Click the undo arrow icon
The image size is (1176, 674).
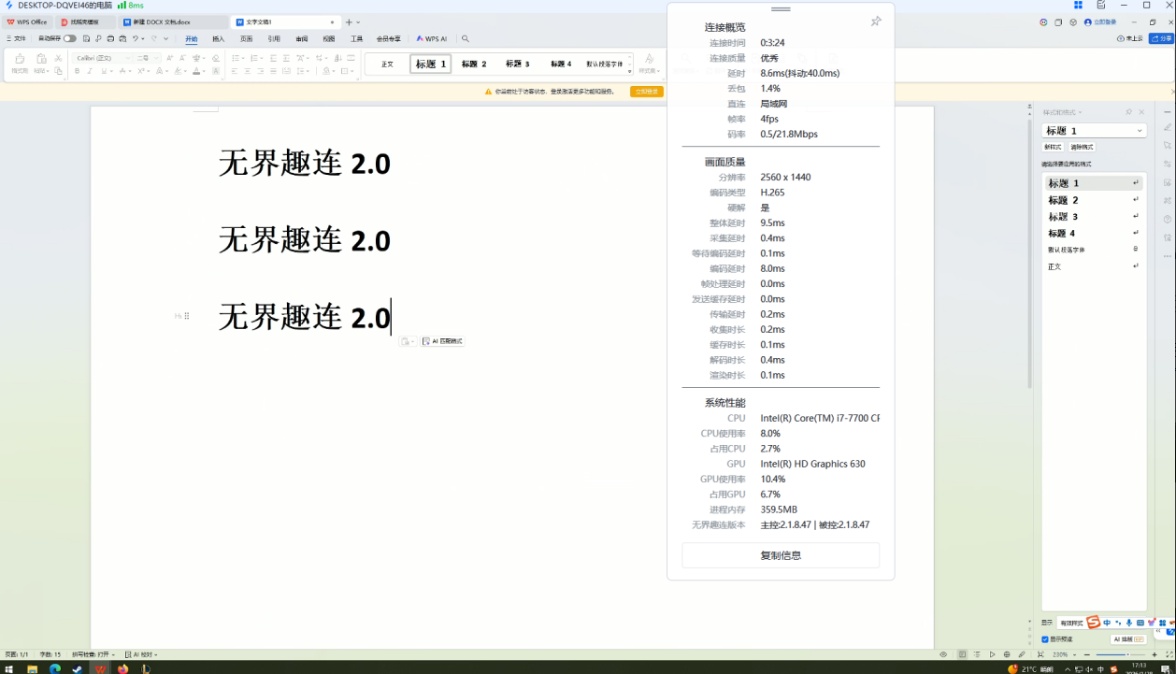(136, 39)
